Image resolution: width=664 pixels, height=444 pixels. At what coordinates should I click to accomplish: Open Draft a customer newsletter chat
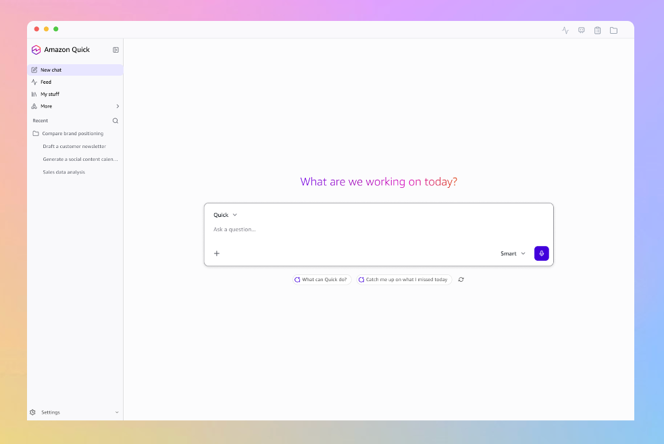coord(74,147)
